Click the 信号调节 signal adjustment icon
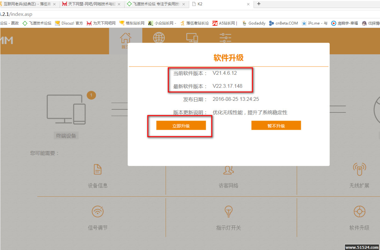380x250 pixels. pyautogui.click(x=97, y=211)
